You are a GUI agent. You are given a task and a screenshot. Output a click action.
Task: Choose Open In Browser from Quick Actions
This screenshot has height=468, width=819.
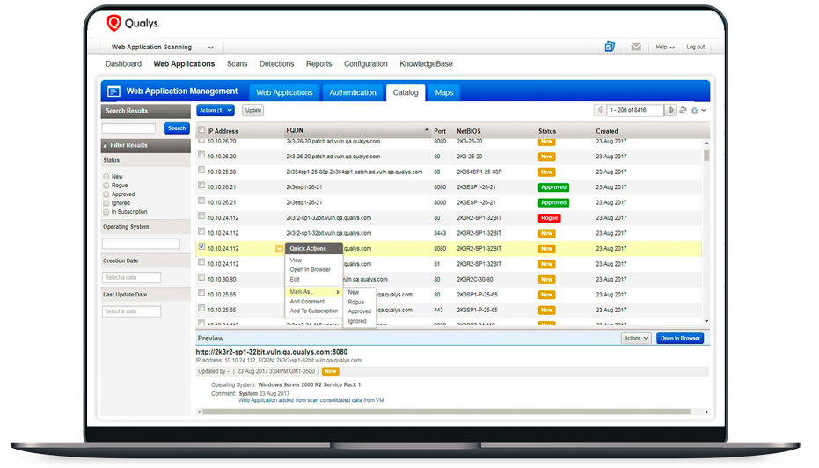pyautogui.click(x=311, y=270)
